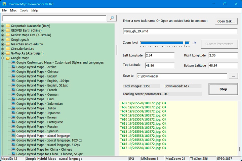Click the Universal Maps Downloader title icon
This screenshot has width=242, height=161.
pyautogui.click(x=4, y=4)
